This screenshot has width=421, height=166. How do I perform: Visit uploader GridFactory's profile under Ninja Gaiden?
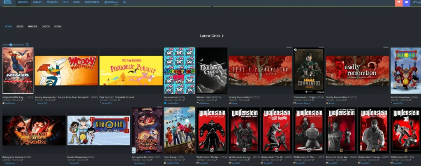click(9, 104)
